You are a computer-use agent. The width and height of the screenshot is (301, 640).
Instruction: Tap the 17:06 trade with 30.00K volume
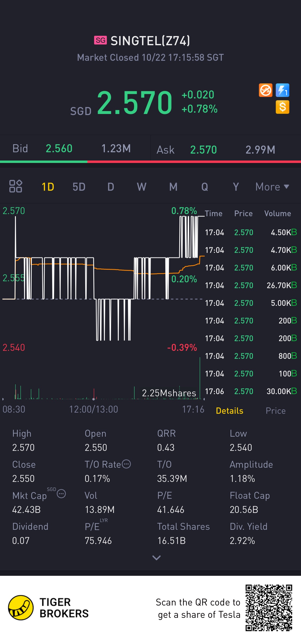click(x=251, y=391)
